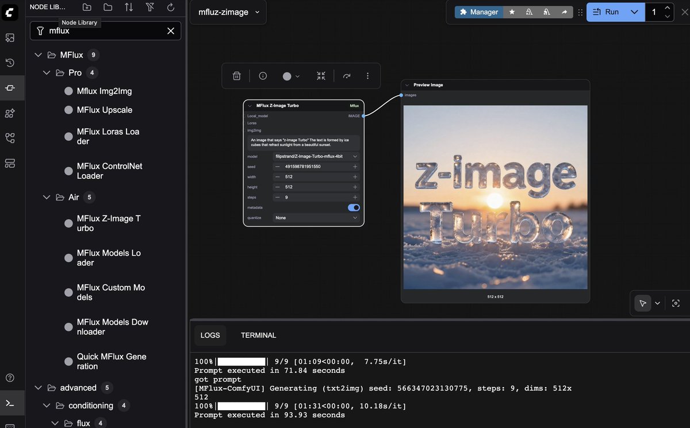The width and height of the screenshot is (690, 428).
Task: Click the ComfyUI logo icon in sidebar
Action: 10,11
